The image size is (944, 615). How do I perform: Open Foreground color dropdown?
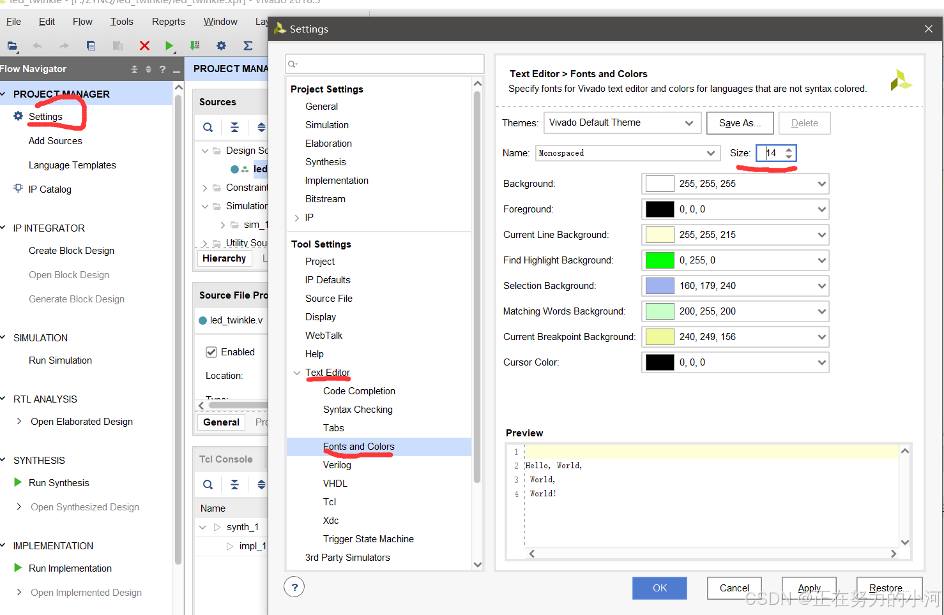pyautogui.click(x=821, y=209)
